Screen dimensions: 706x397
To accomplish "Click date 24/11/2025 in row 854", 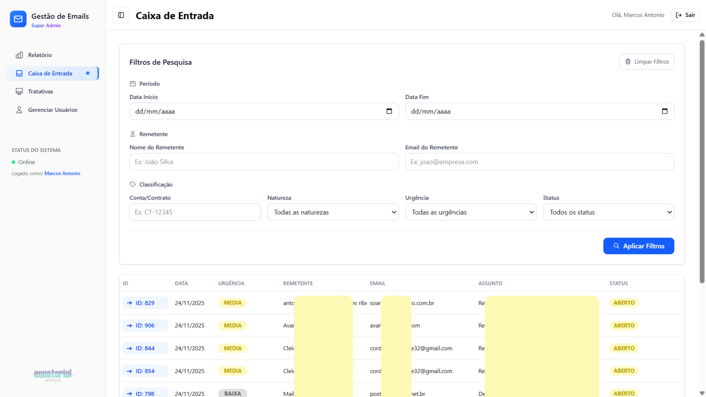I will pyautogui.click(x=189, y=371).
